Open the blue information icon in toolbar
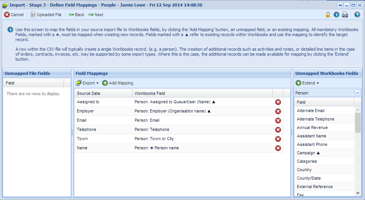The width and height of the screenshot is (365, 200). (337, 15)
